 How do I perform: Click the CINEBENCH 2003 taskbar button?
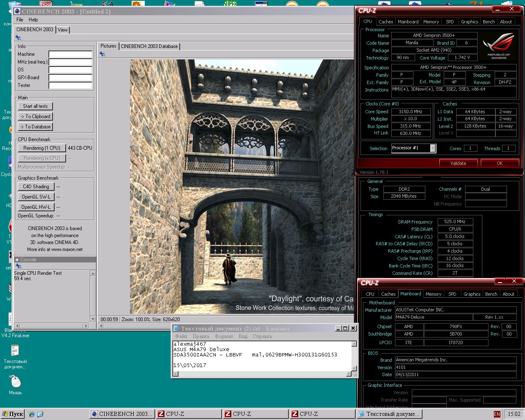(x=123, y=414)
